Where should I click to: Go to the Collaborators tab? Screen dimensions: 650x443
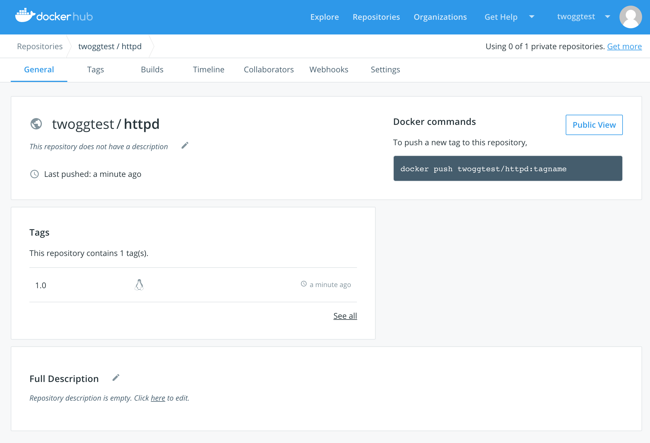coord(269,70)
